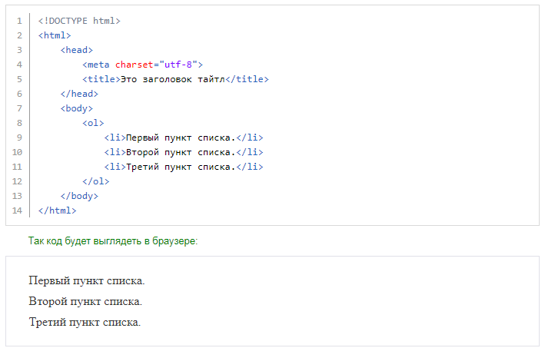Image resolution: width=545 pixels, height=348 pixels.
Task: Click the opening ol tag on line 8
Action: pos(93,123)
